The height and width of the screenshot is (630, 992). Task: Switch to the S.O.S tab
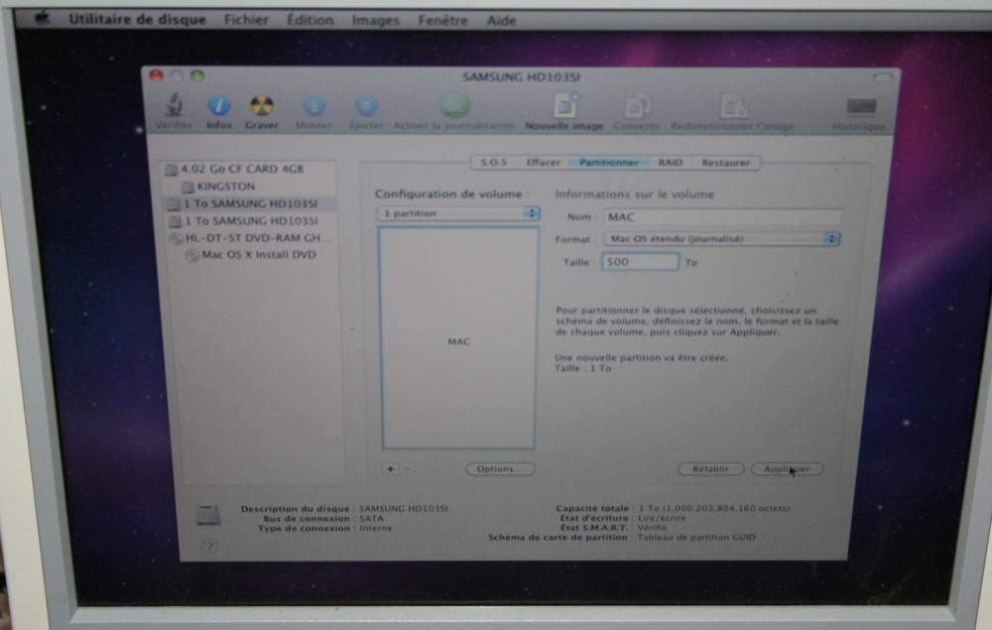tap(493, 163)
